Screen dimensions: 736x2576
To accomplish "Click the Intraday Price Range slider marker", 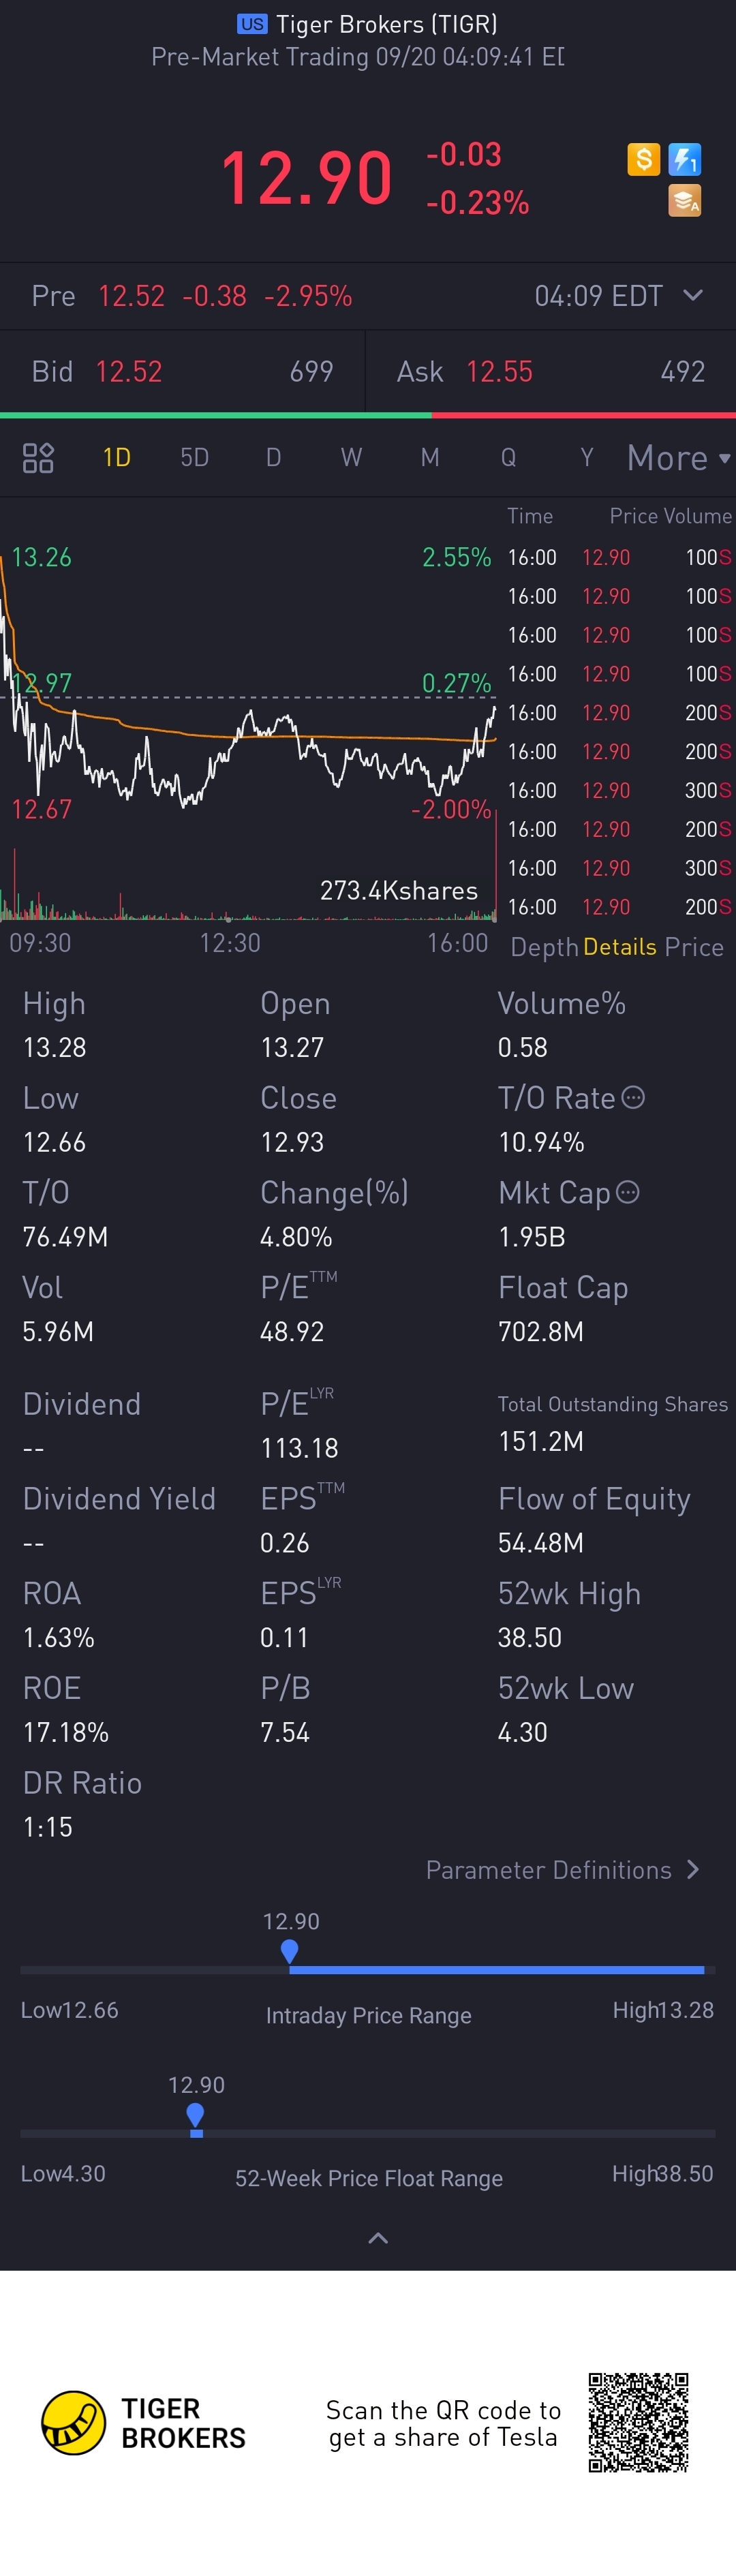I will pyautogui.click(x=290, y=1950).
